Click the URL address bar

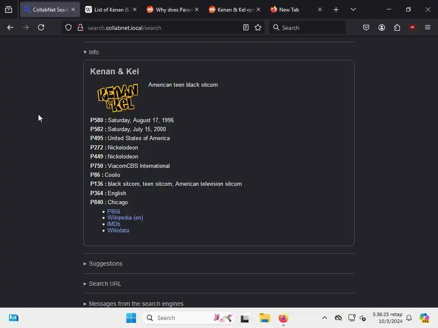163,28
